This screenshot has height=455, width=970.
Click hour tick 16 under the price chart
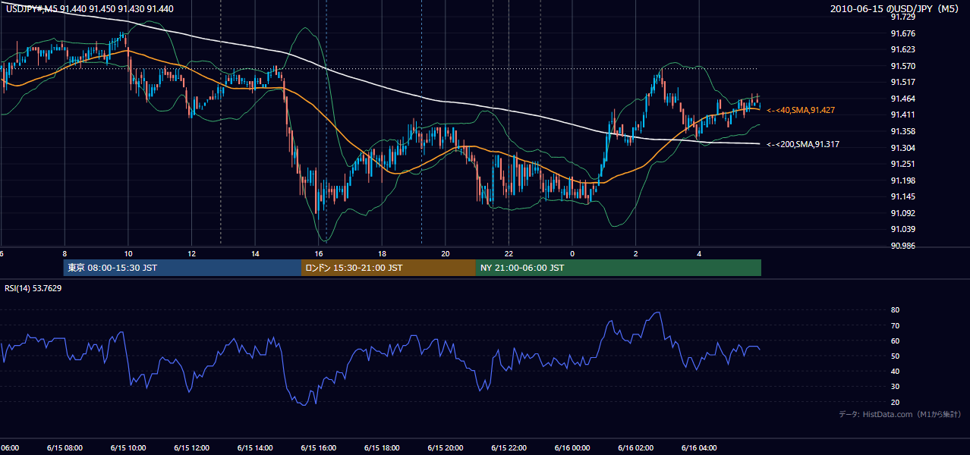tap(320, 253)
